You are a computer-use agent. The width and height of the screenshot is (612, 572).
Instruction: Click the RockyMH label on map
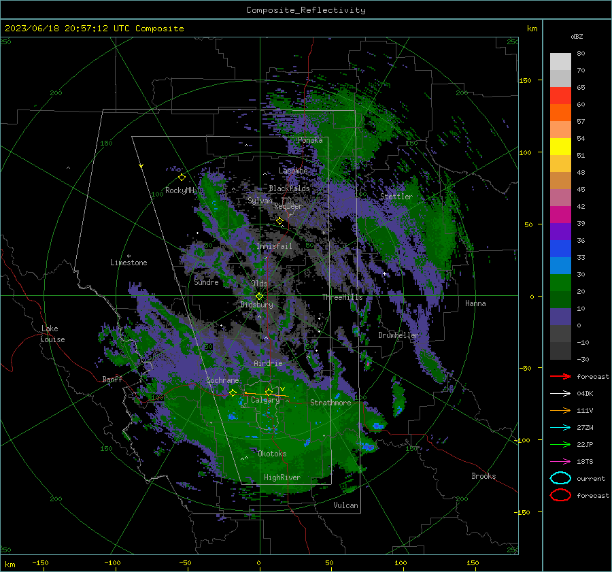(x=180, y=190)
